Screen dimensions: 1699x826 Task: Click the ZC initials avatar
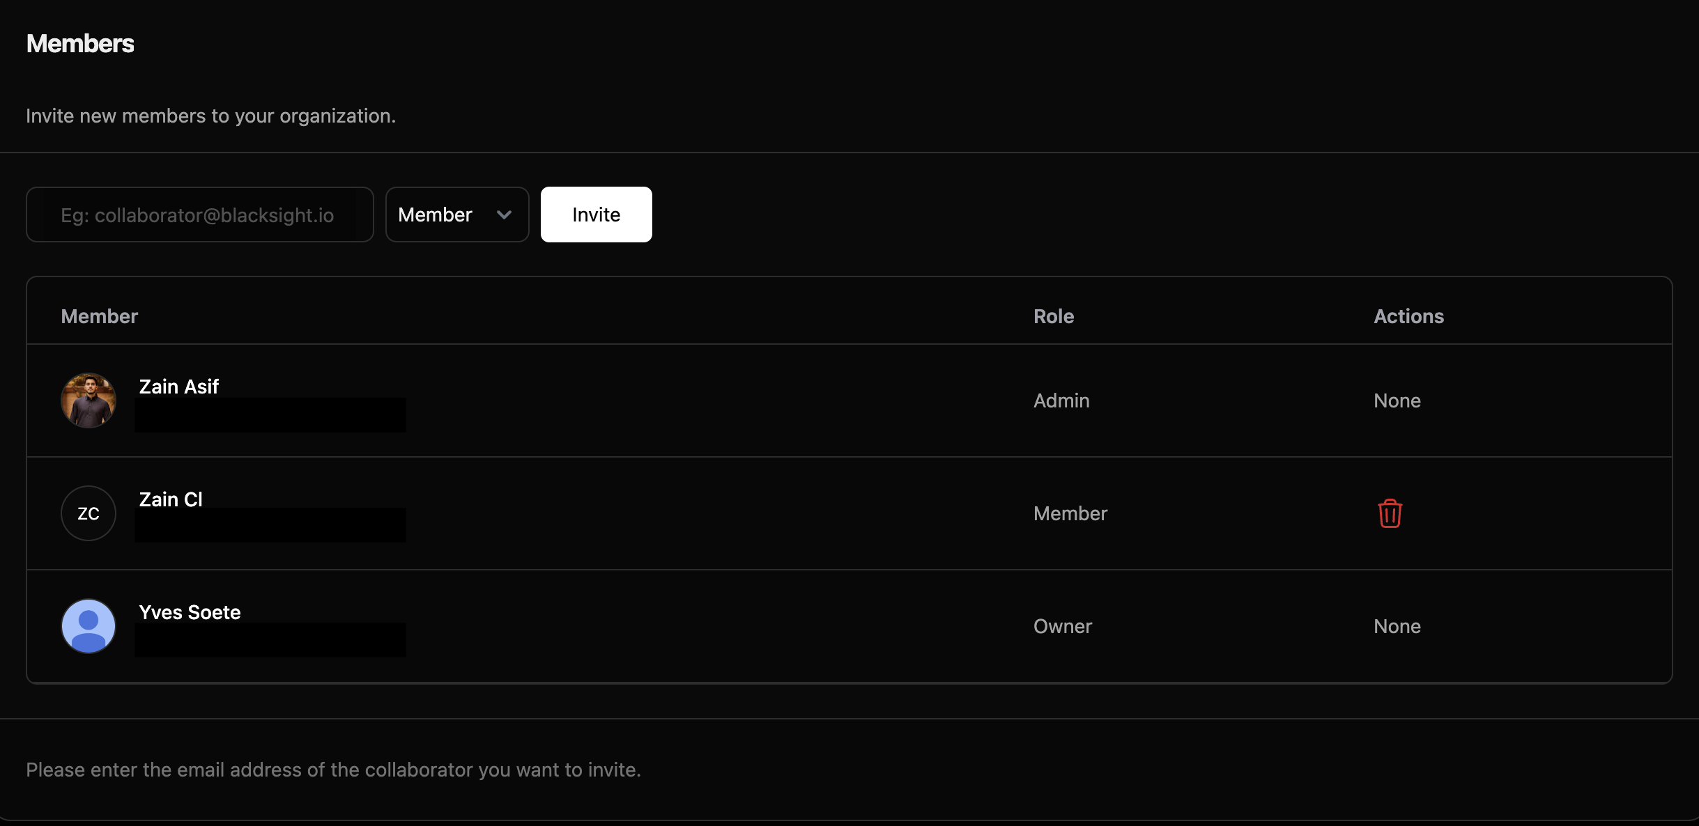point(89,513)
